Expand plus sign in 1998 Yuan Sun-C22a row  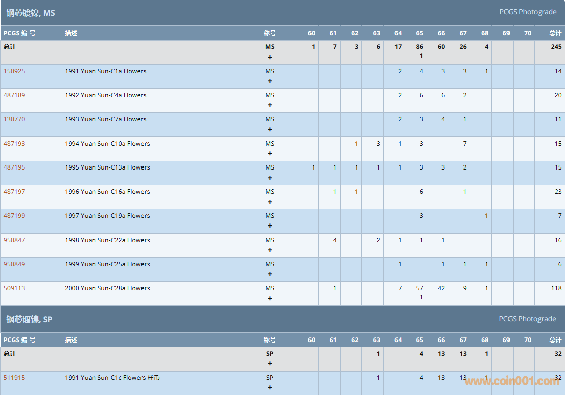[270, 250]
